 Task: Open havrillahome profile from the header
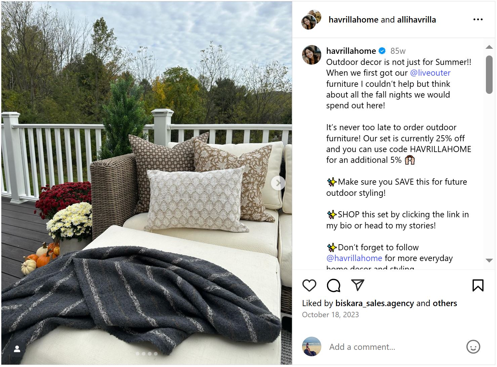(x=354, y=20)
